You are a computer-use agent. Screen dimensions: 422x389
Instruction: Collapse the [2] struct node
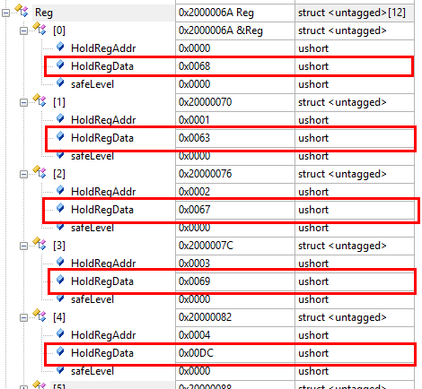pyautogui.click(x=23, y=174)
